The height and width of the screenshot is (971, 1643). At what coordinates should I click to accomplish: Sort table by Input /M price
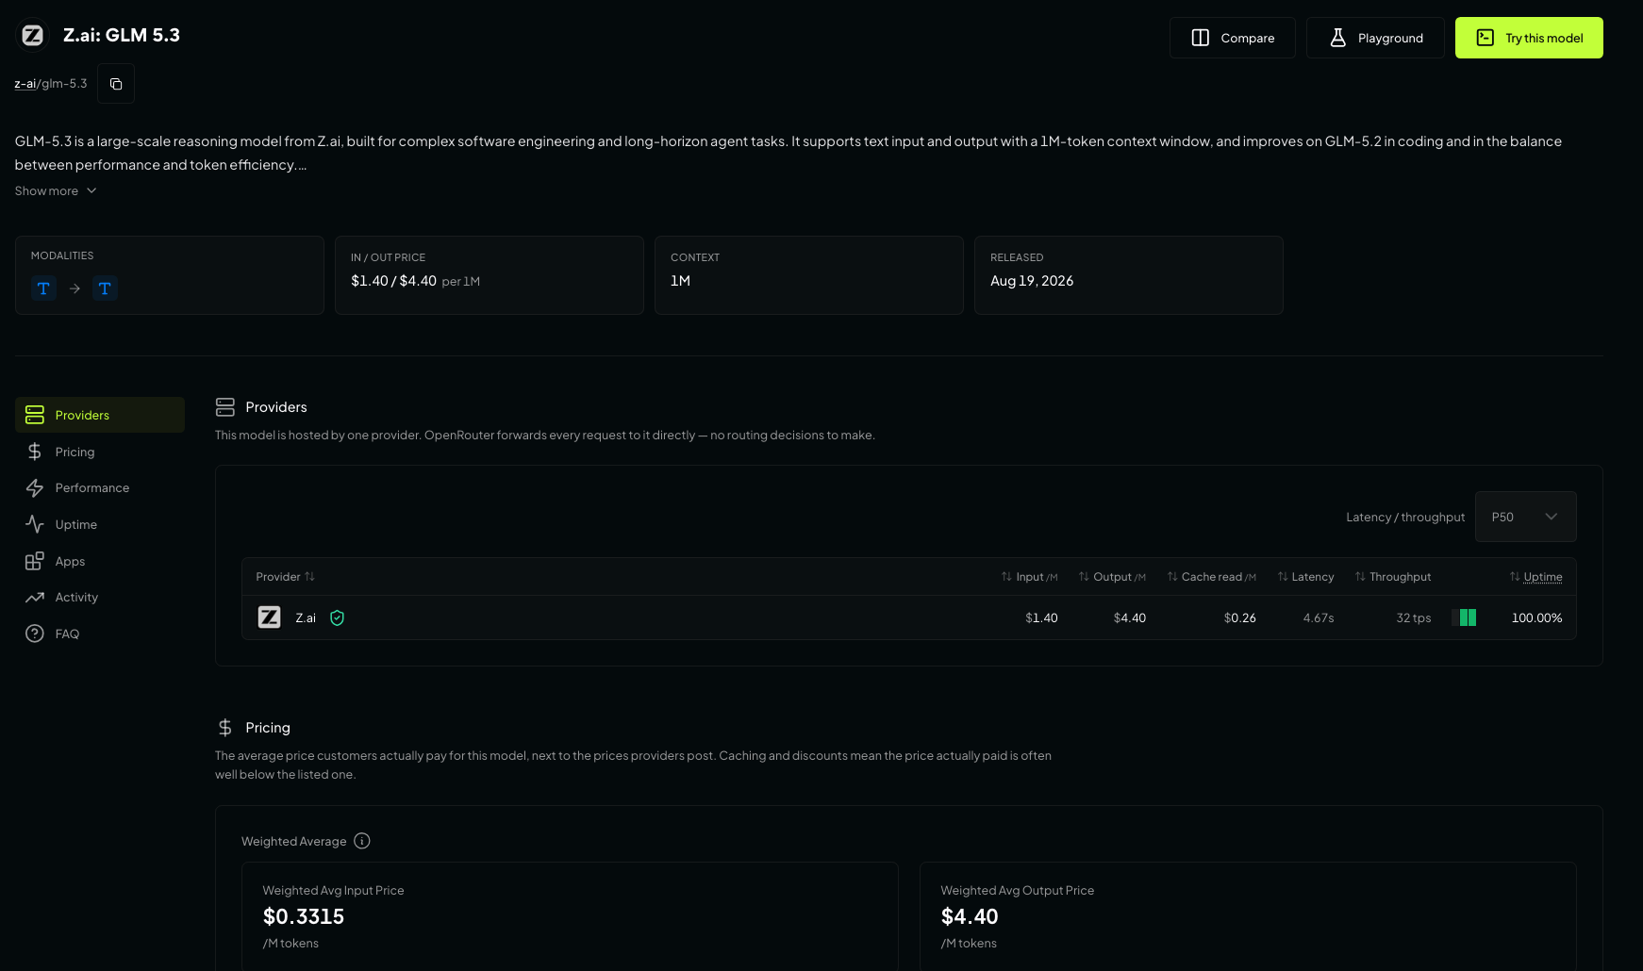1029,577
